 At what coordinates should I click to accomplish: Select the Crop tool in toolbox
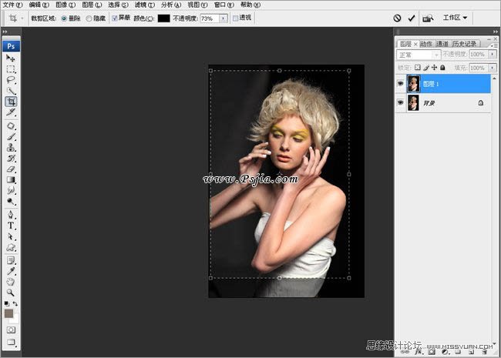click(x=11, y=101)
